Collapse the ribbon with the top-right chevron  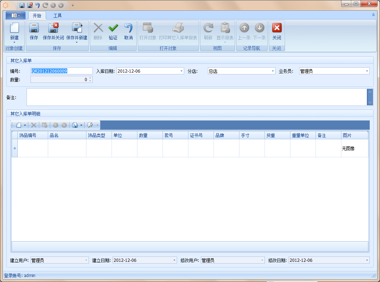click(x=373, y=15)
